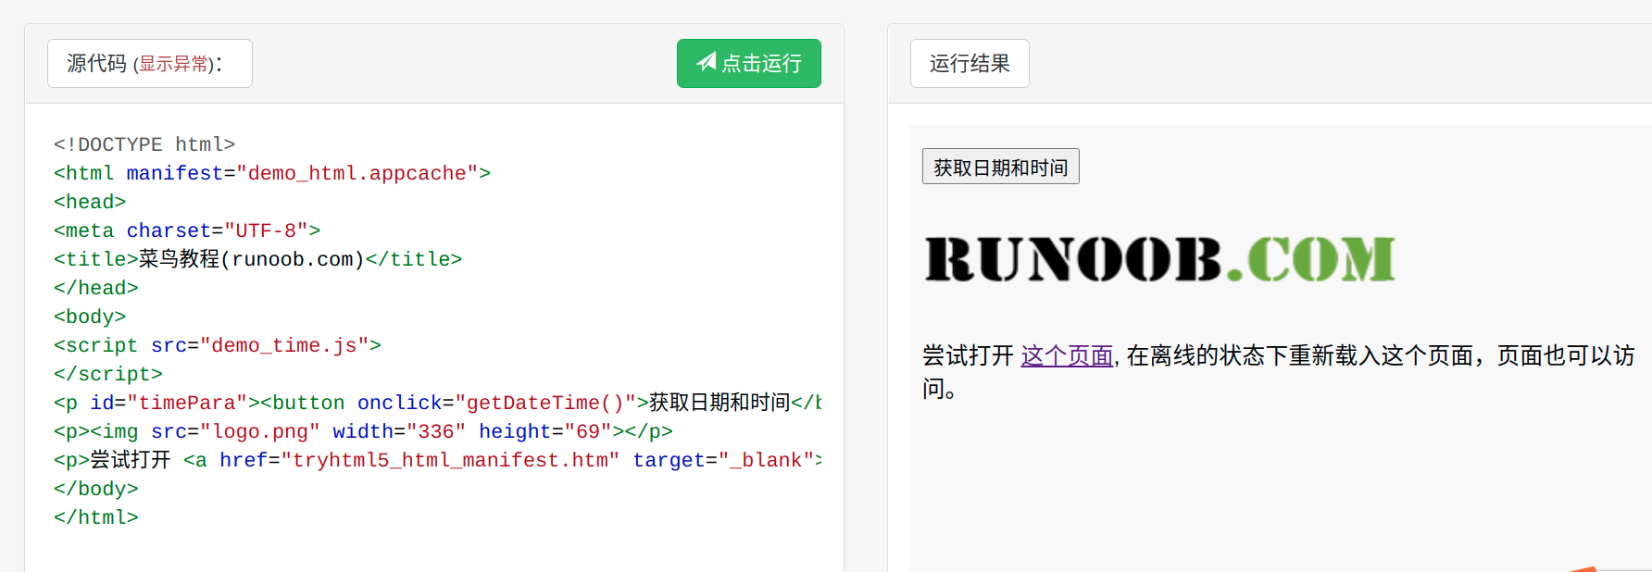Click the <title>菜鸟教程(runoob.com) line
Image resolution: width=1652 pixels, height=572 pixels.
257,259
